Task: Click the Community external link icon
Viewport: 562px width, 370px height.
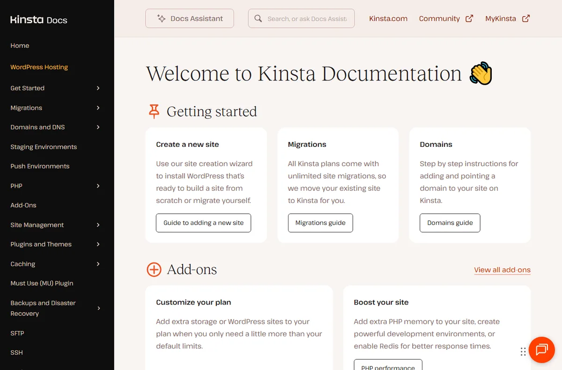Action: [469, 19]
